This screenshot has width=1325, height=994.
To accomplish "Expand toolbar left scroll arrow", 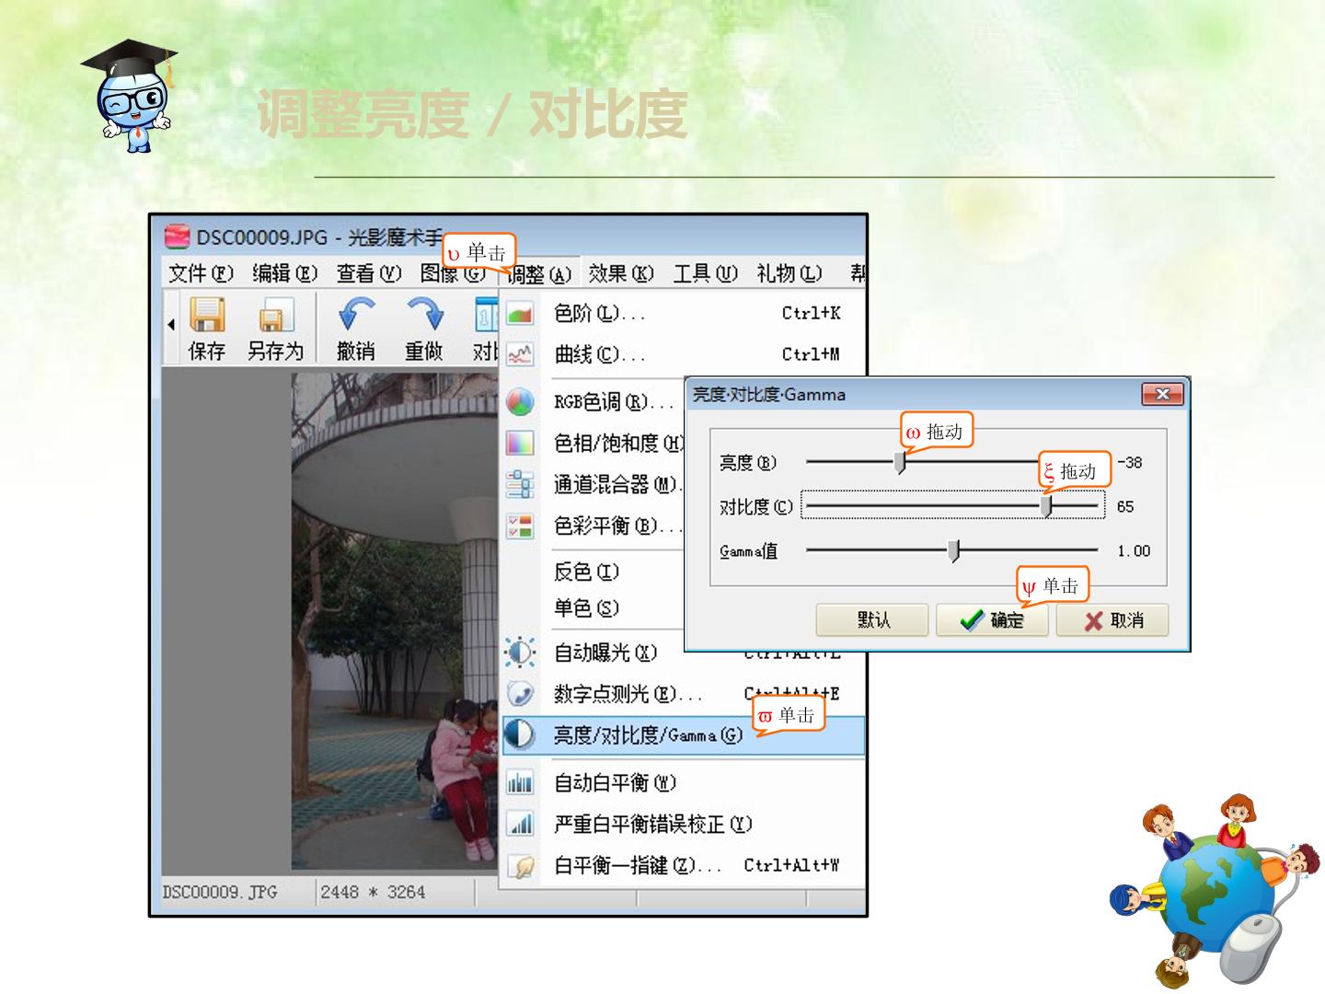I will tap(171, 325).
